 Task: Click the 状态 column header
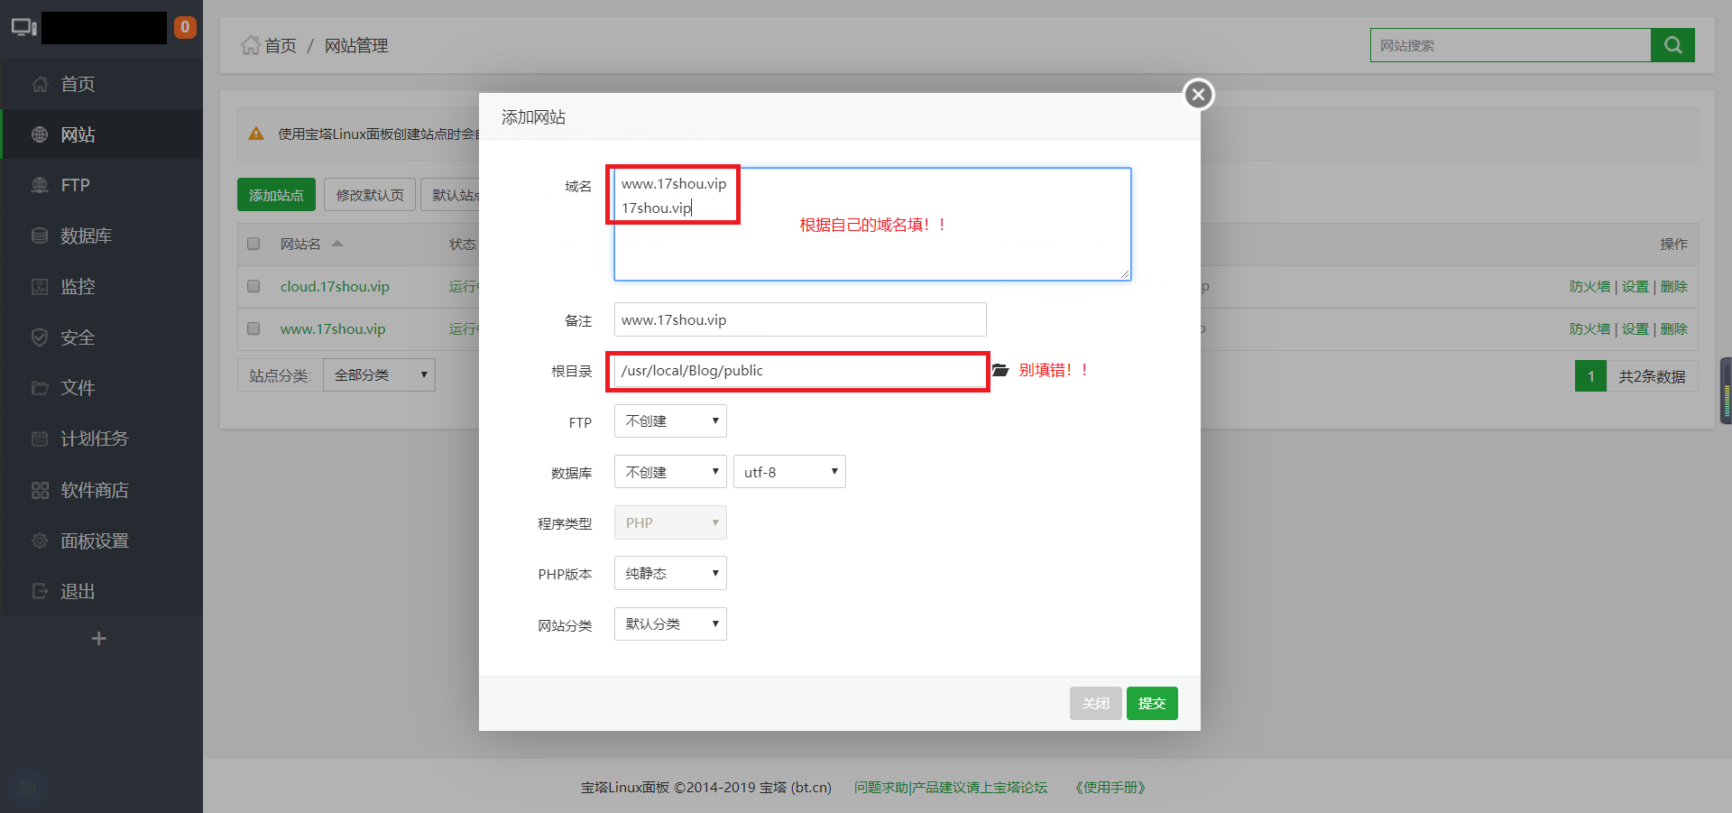click(x=463, y=244)
